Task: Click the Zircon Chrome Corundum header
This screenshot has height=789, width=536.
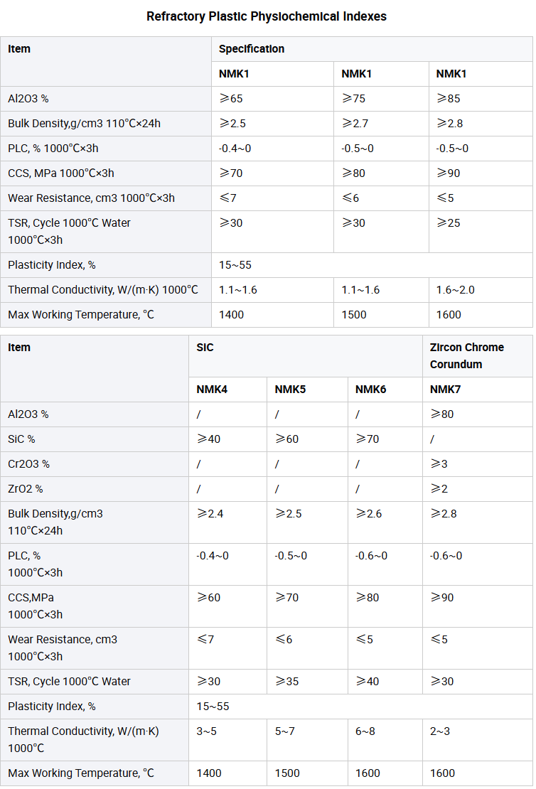Action: tap(478, 355)
